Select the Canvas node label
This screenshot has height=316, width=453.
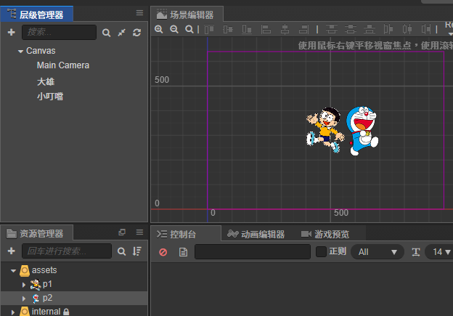(x=41, y=51)
